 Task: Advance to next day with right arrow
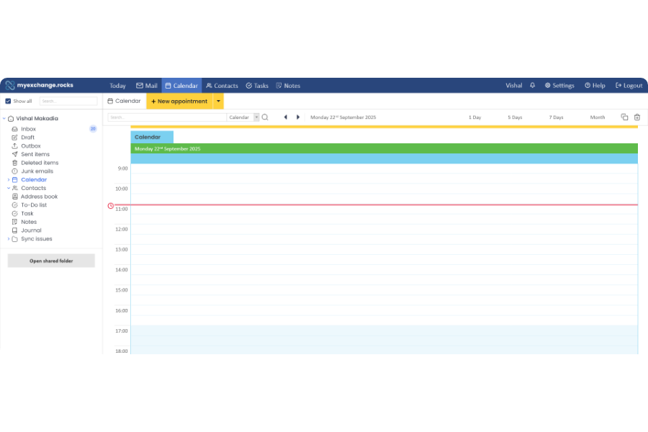tap(298, 117)
